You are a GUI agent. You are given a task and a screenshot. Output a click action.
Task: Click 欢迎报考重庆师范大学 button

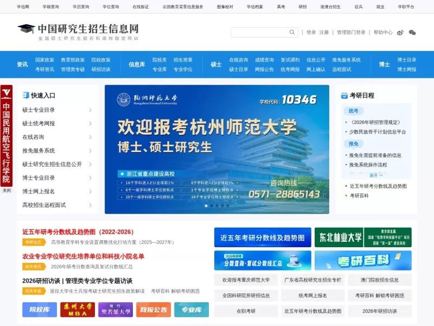click(x=246, y=280)
